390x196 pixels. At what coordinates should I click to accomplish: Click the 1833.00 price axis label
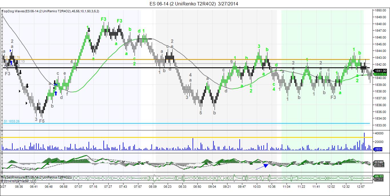coord(381,125)
